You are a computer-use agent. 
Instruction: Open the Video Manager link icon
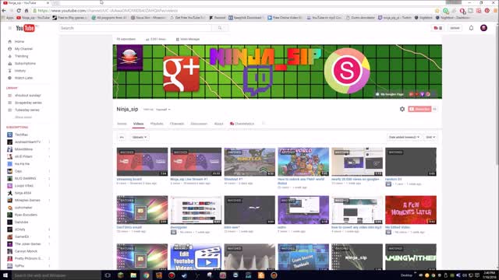click(177, 40)
